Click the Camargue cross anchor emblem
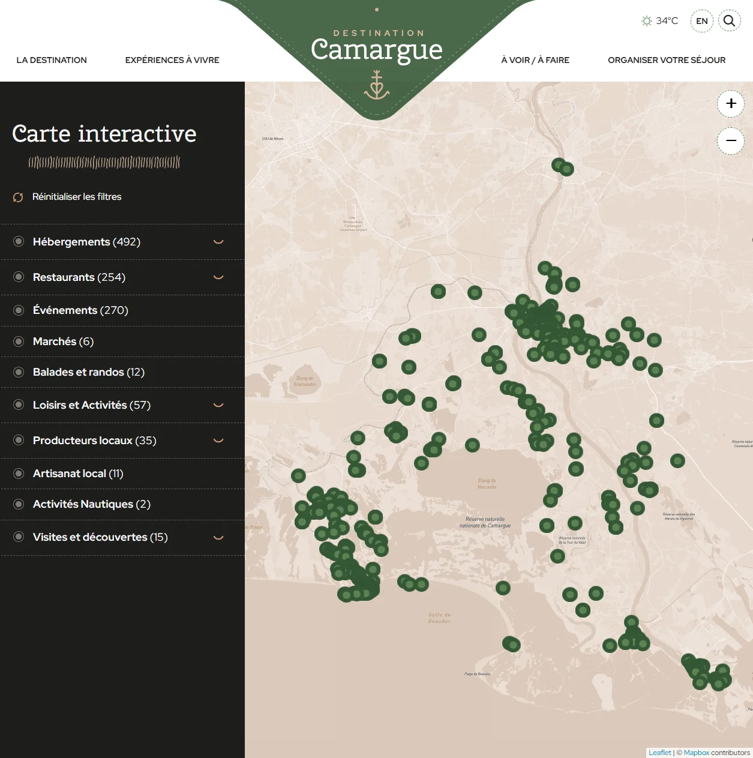Screen dimensions: 753x758 click(377, 85)
